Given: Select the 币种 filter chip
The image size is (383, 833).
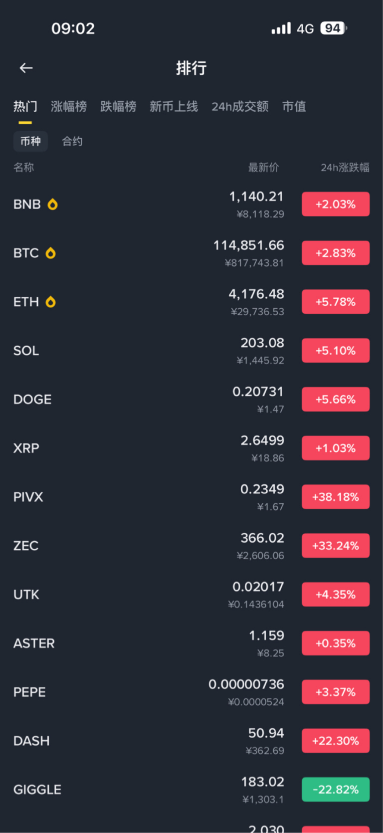Looking at the screenshot, I should pyautogui.click(x=30, y=141).
